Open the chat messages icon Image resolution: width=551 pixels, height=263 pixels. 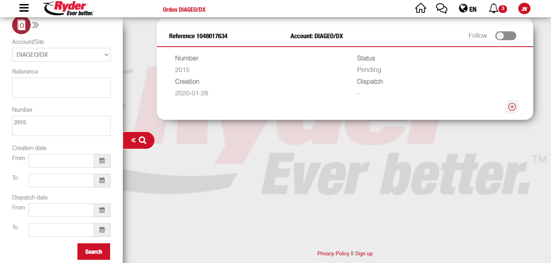tap(442, 8)
